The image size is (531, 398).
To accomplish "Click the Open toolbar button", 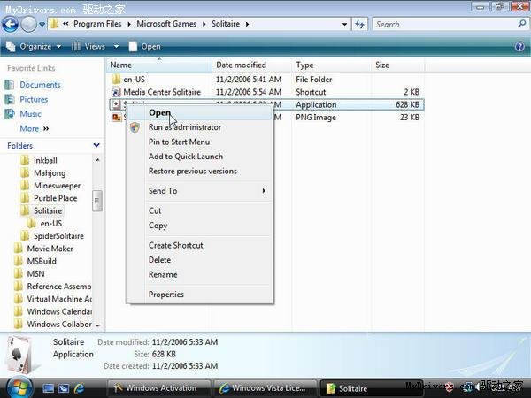I will 144,46.
